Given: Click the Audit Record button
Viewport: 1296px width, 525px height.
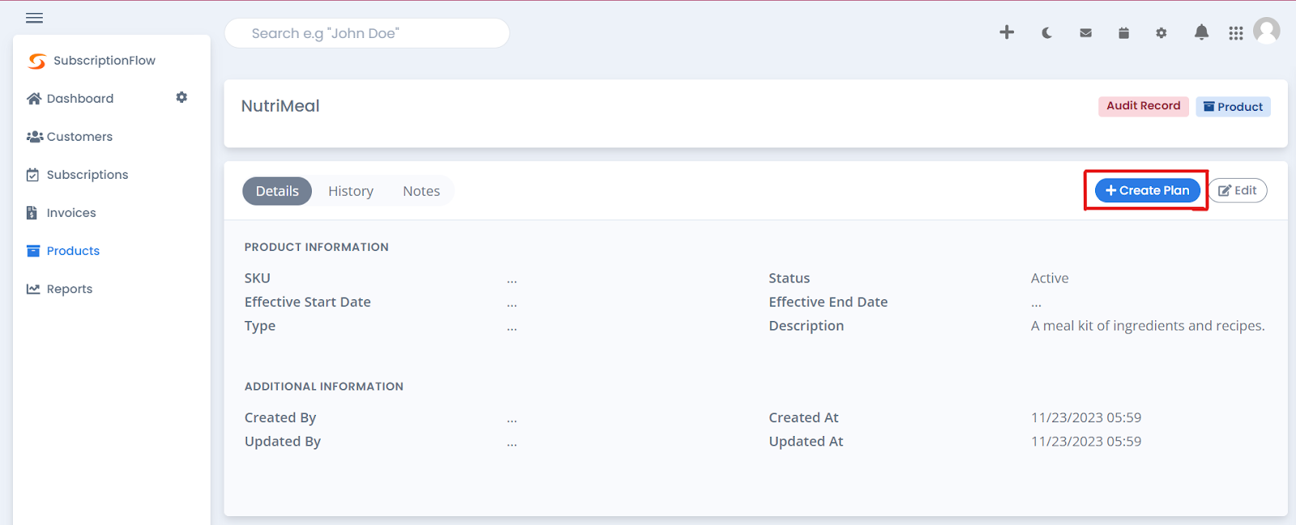Looking at the screenshot, I should point(1143,106).
